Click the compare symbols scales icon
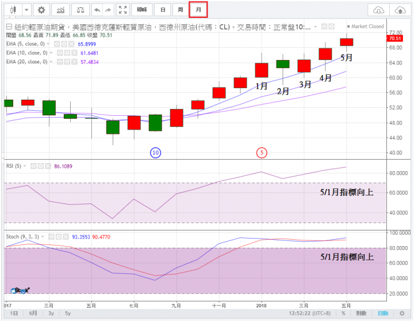The width and height of the screenshot is (414, 321). click(x=80, y=10)
